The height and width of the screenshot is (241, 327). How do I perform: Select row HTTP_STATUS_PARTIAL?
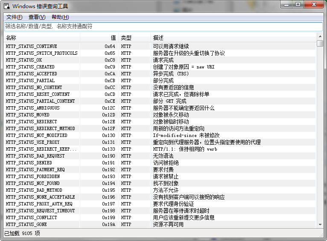[160, 80]
